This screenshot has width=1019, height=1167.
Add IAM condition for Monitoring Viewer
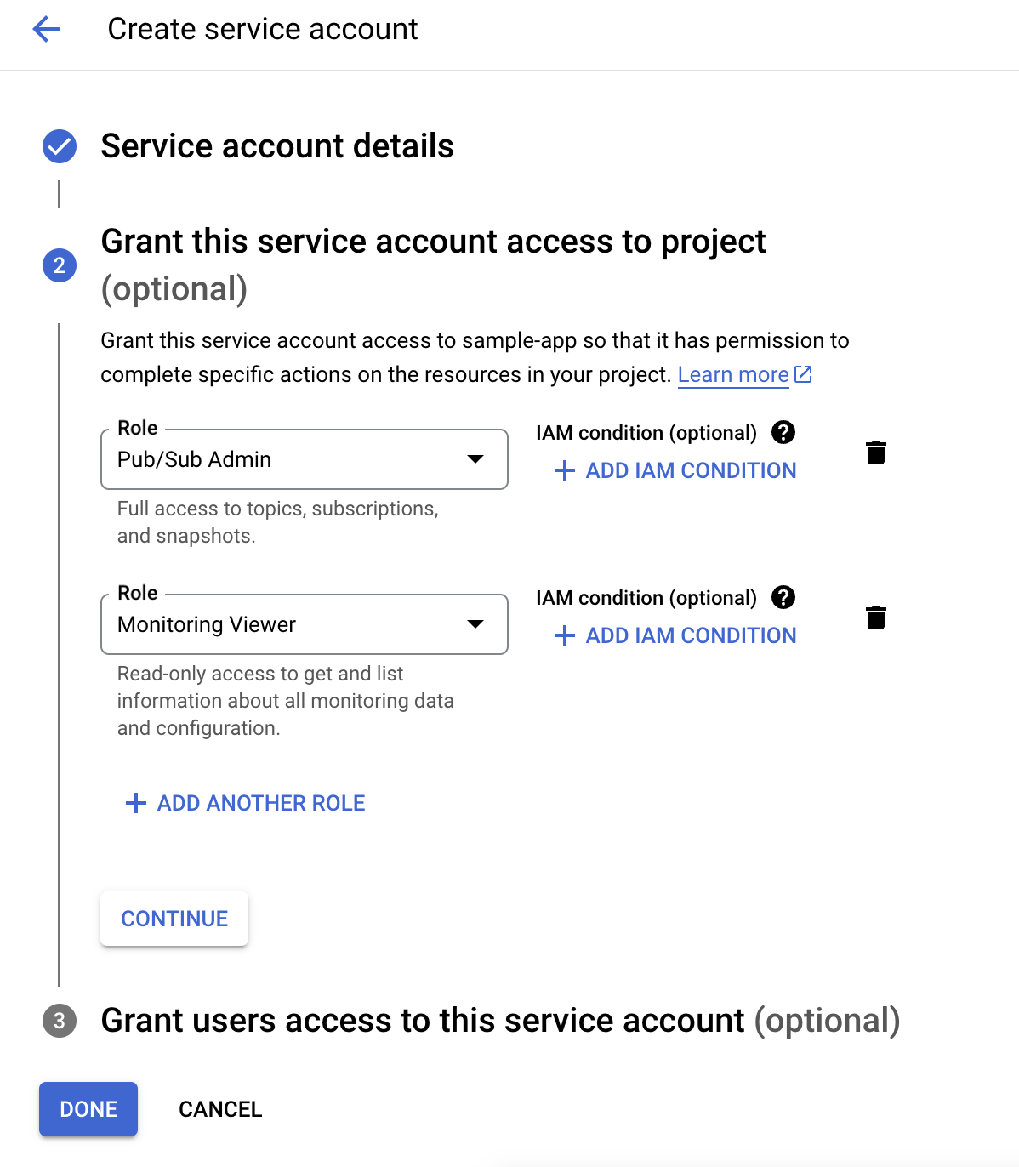tap(675, 635)
